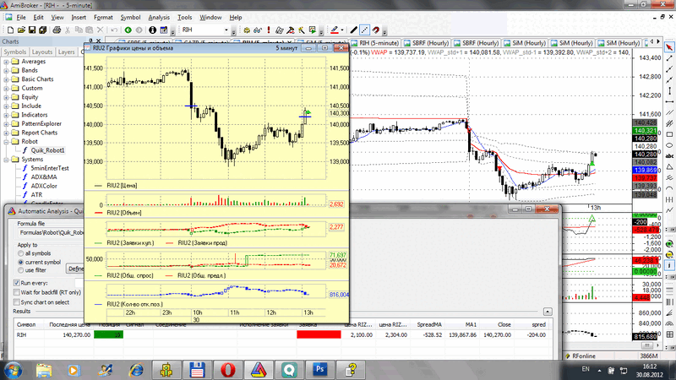Click the Define button in Automatic Analysis
Screen dimensions: 676x380
pos(75,269)
